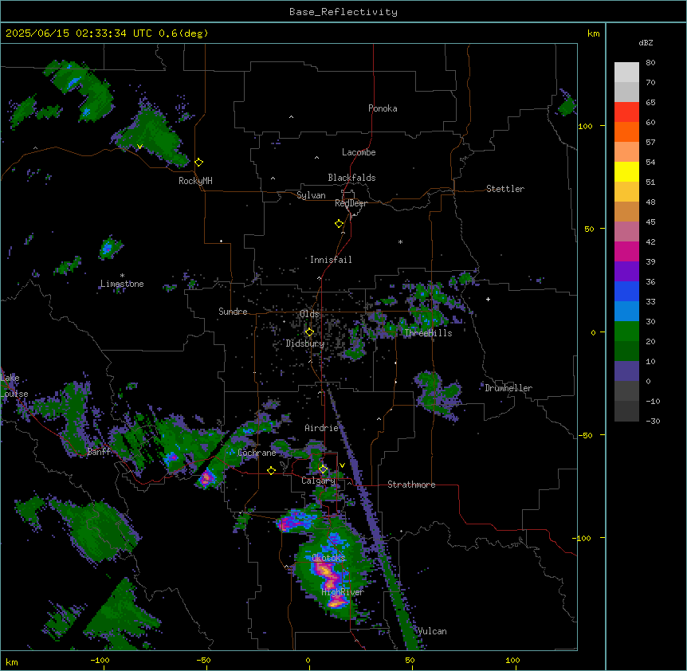Image resolution: width=687 pixels, height=671 pixels.
Task: Click the Cochrane label
Action: [257, 453]
